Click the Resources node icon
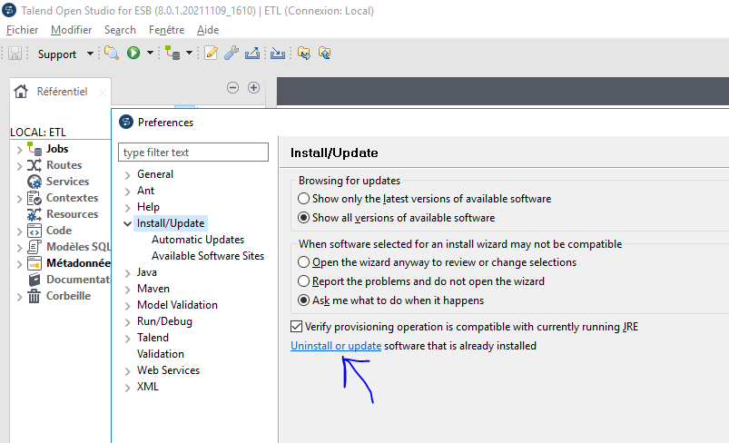The width and height of the screenshot is (729, 443). tap(34, 214)
